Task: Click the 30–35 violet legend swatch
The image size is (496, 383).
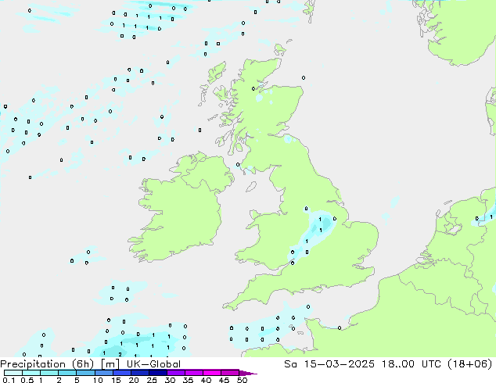Action: pyautogui.click(x=175, y=373)
